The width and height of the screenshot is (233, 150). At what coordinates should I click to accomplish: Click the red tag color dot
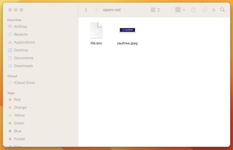point(10,100)
